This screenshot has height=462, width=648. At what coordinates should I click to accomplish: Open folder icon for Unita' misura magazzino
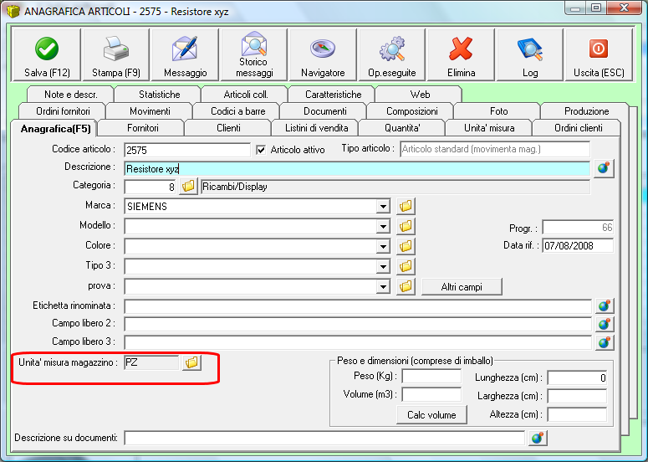pyautogui.click(x=191, y=362)
